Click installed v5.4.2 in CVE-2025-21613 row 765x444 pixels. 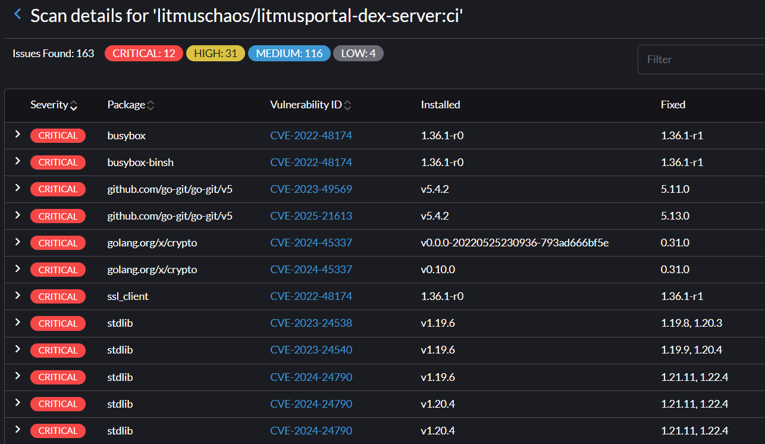click(435, 216)
